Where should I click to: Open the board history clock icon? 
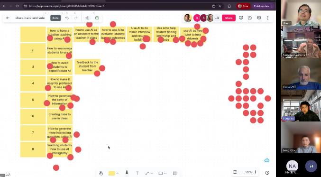(250, 18)
